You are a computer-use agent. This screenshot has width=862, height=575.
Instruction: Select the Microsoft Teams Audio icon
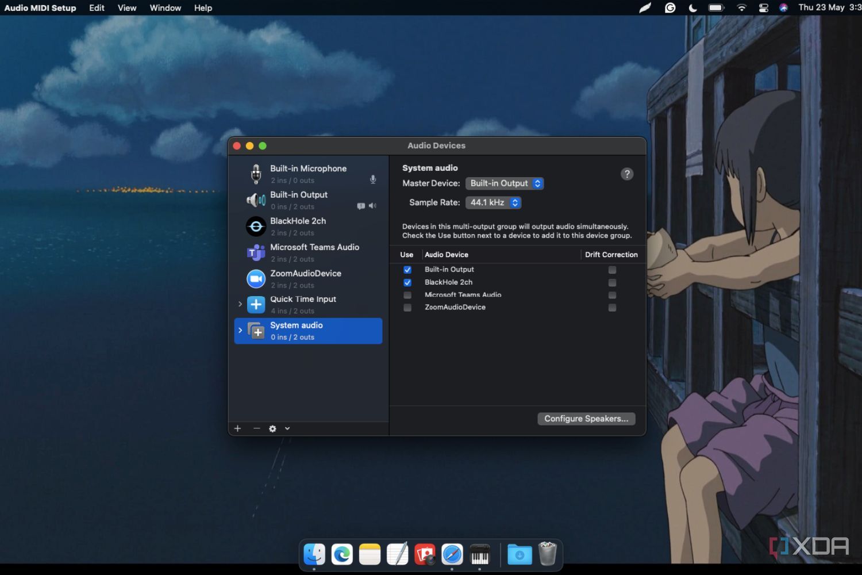tap(256, 252)
